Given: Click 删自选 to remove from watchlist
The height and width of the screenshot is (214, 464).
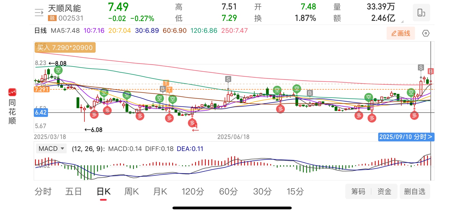Looking at the screenshot, I should pyautogui.click(x=415, y=191).
